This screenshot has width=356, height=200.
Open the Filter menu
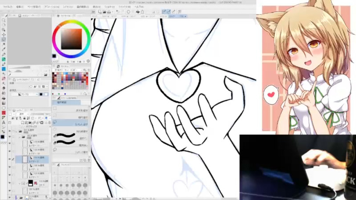[x=109, y=7]
